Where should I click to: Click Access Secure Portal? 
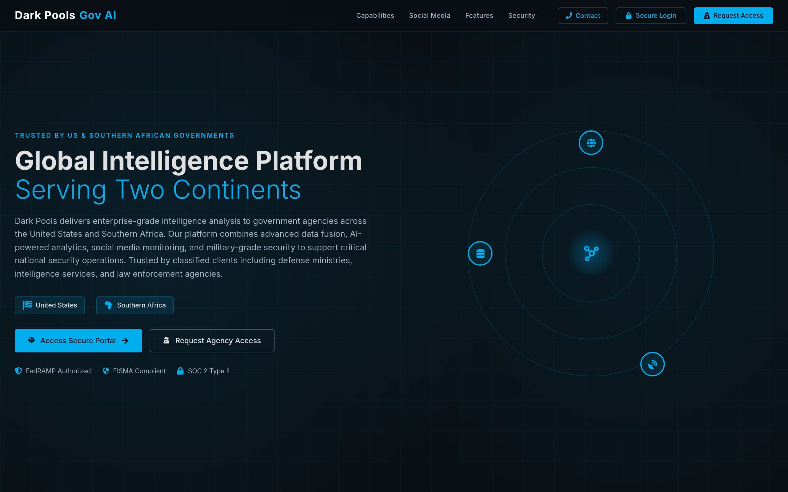[x=78, y=341]
